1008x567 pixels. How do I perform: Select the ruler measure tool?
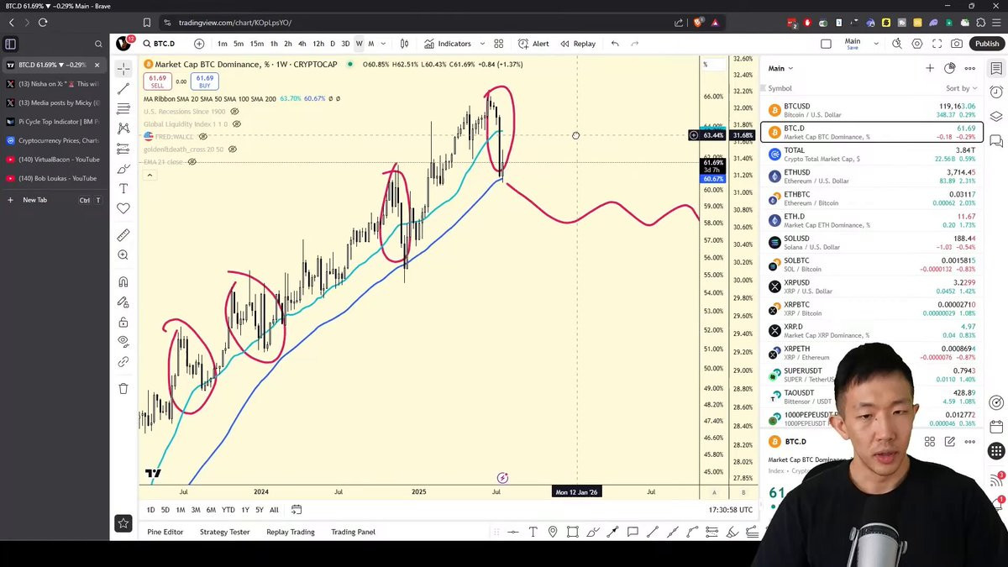[x=123, y=234]
